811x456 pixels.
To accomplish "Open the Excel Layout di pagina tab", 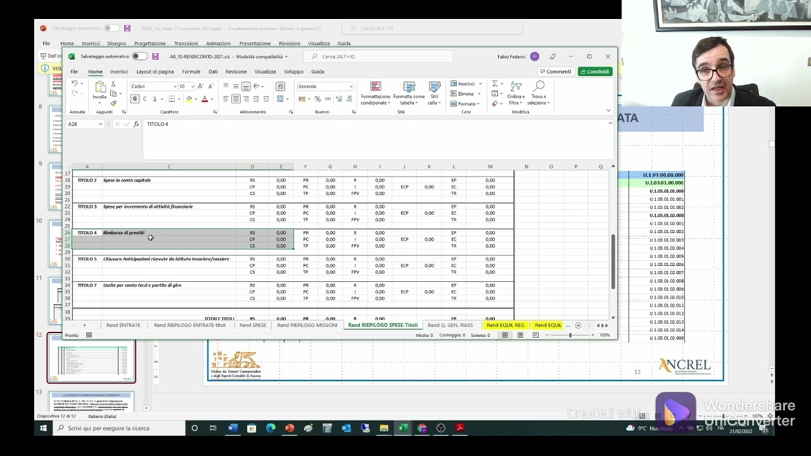I will (x=155, y=72).
